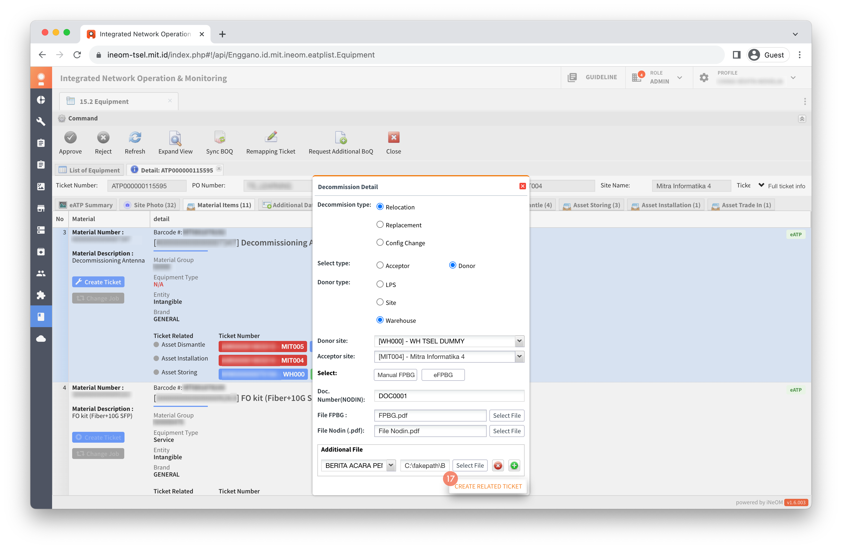Select Relocation decommission type

click(x=379, y=207)
